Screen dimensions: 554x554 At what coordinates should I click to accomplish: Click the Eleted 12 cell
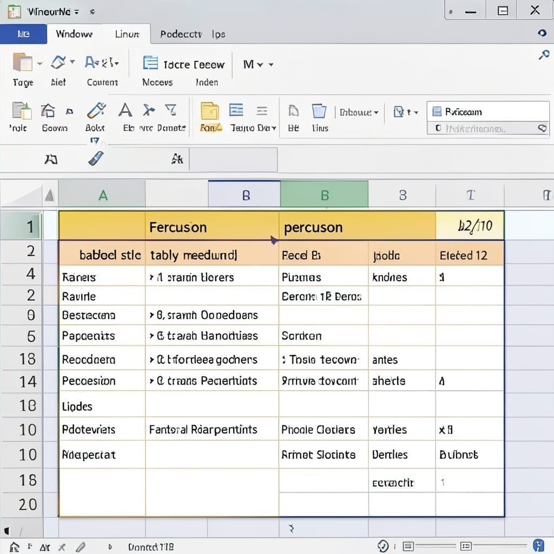pyautogui.click(x=470, y=254)
